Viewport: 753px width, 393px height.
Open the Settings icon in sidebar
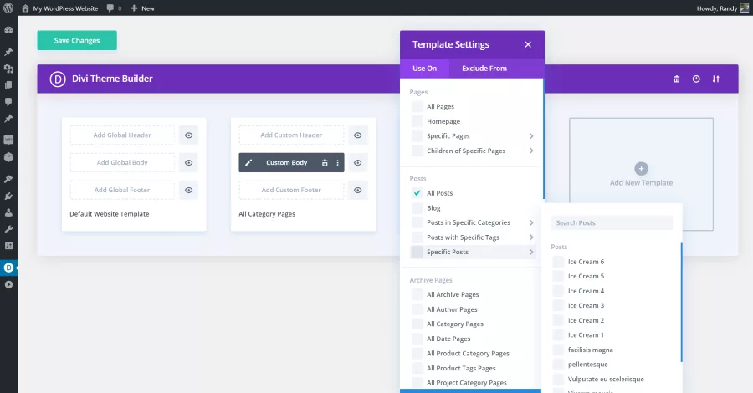tap(8, 246)
